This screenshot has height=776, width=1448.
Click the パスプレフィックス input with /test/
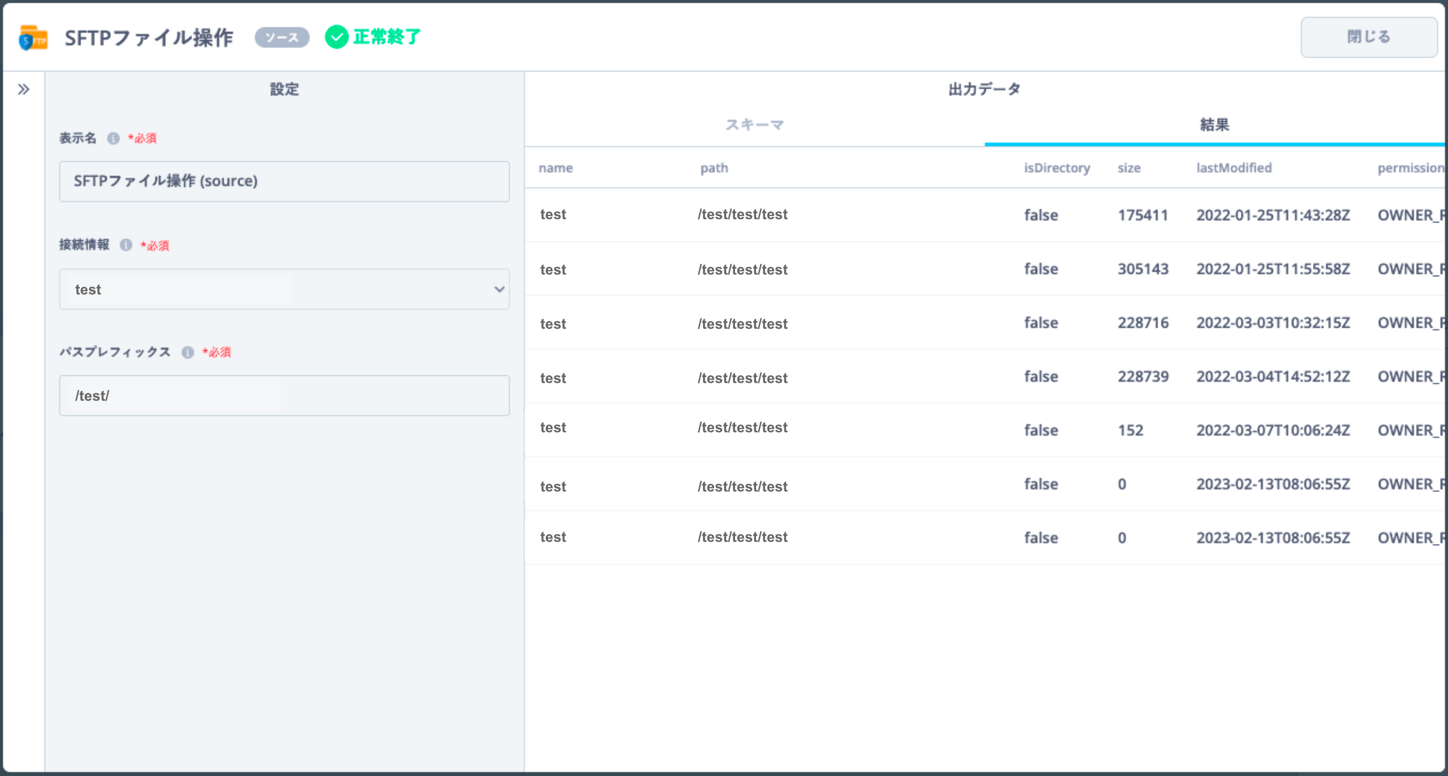coord(285,396)
